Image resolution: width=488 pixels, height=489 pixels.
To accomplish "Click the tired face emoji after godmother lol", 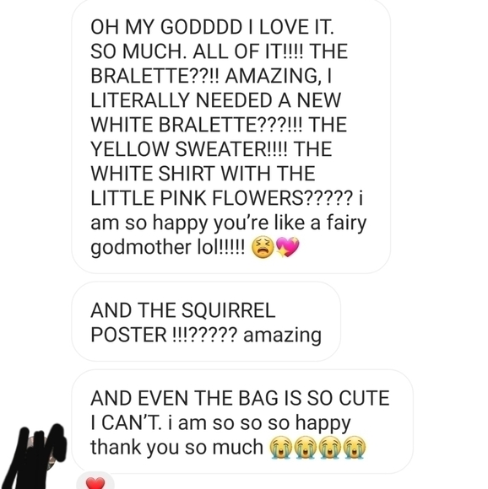I will tap(263, 247).
